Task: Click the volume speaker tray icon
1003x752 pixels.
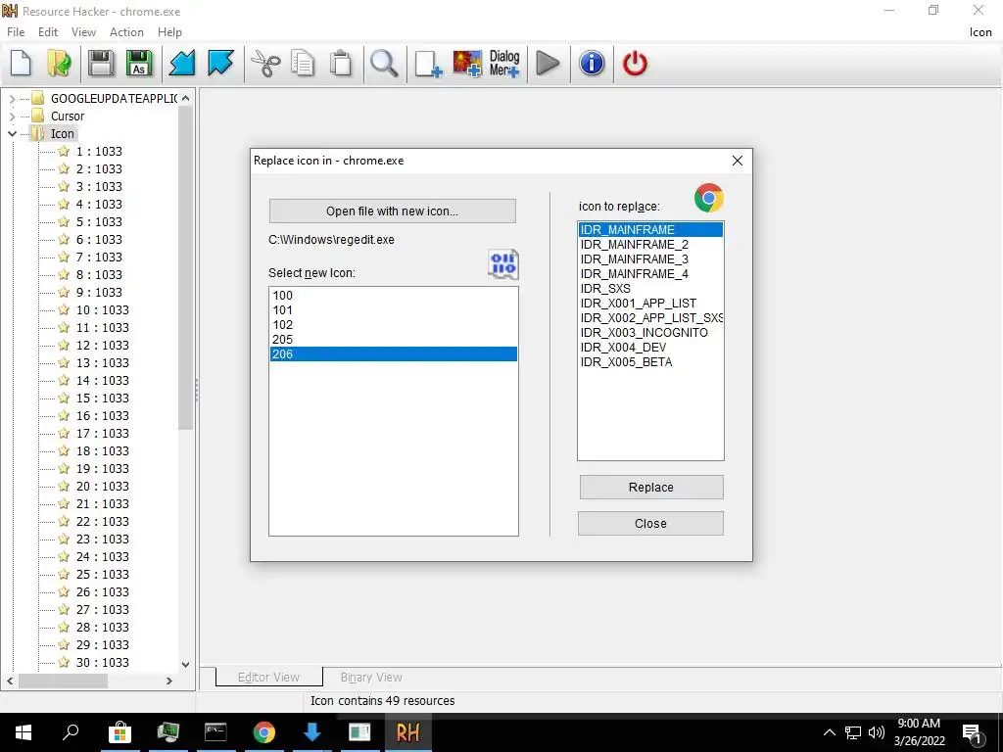Action: pyautogui.click(x=877, y=732)
